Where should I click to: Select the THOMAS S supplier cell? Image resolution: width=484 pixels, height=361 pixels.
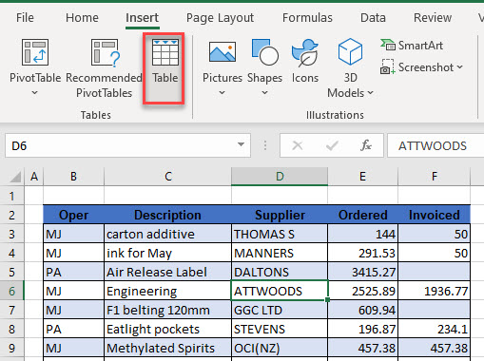(280, 234)
